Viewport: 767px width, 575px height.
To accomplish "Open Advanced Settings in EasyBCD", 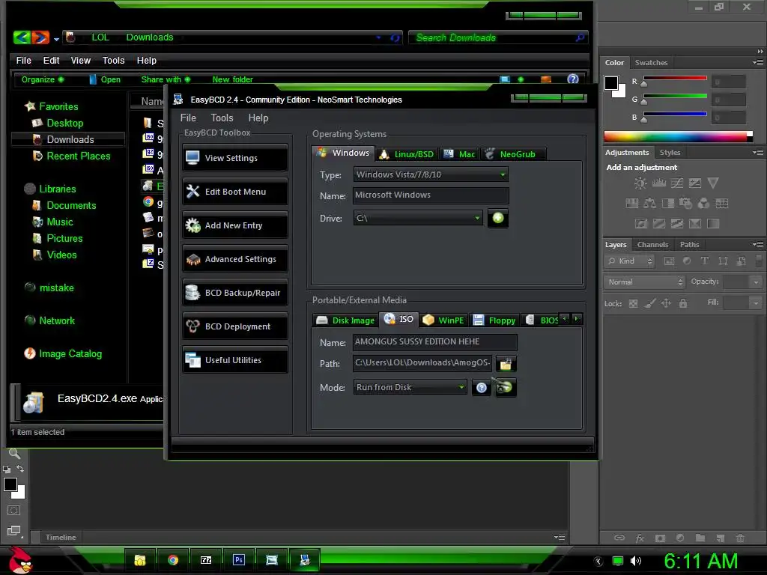I will [x=234, y=259].
